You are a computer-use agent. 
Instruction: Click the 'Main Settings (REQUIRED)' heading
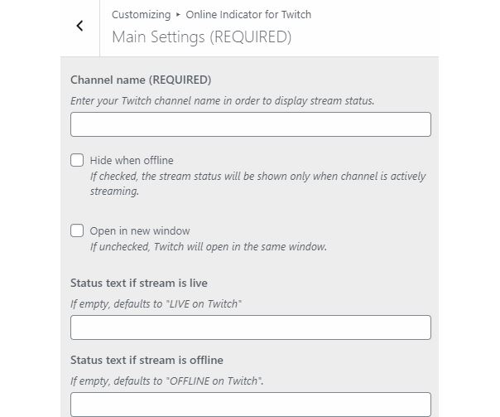coord(201,37)
